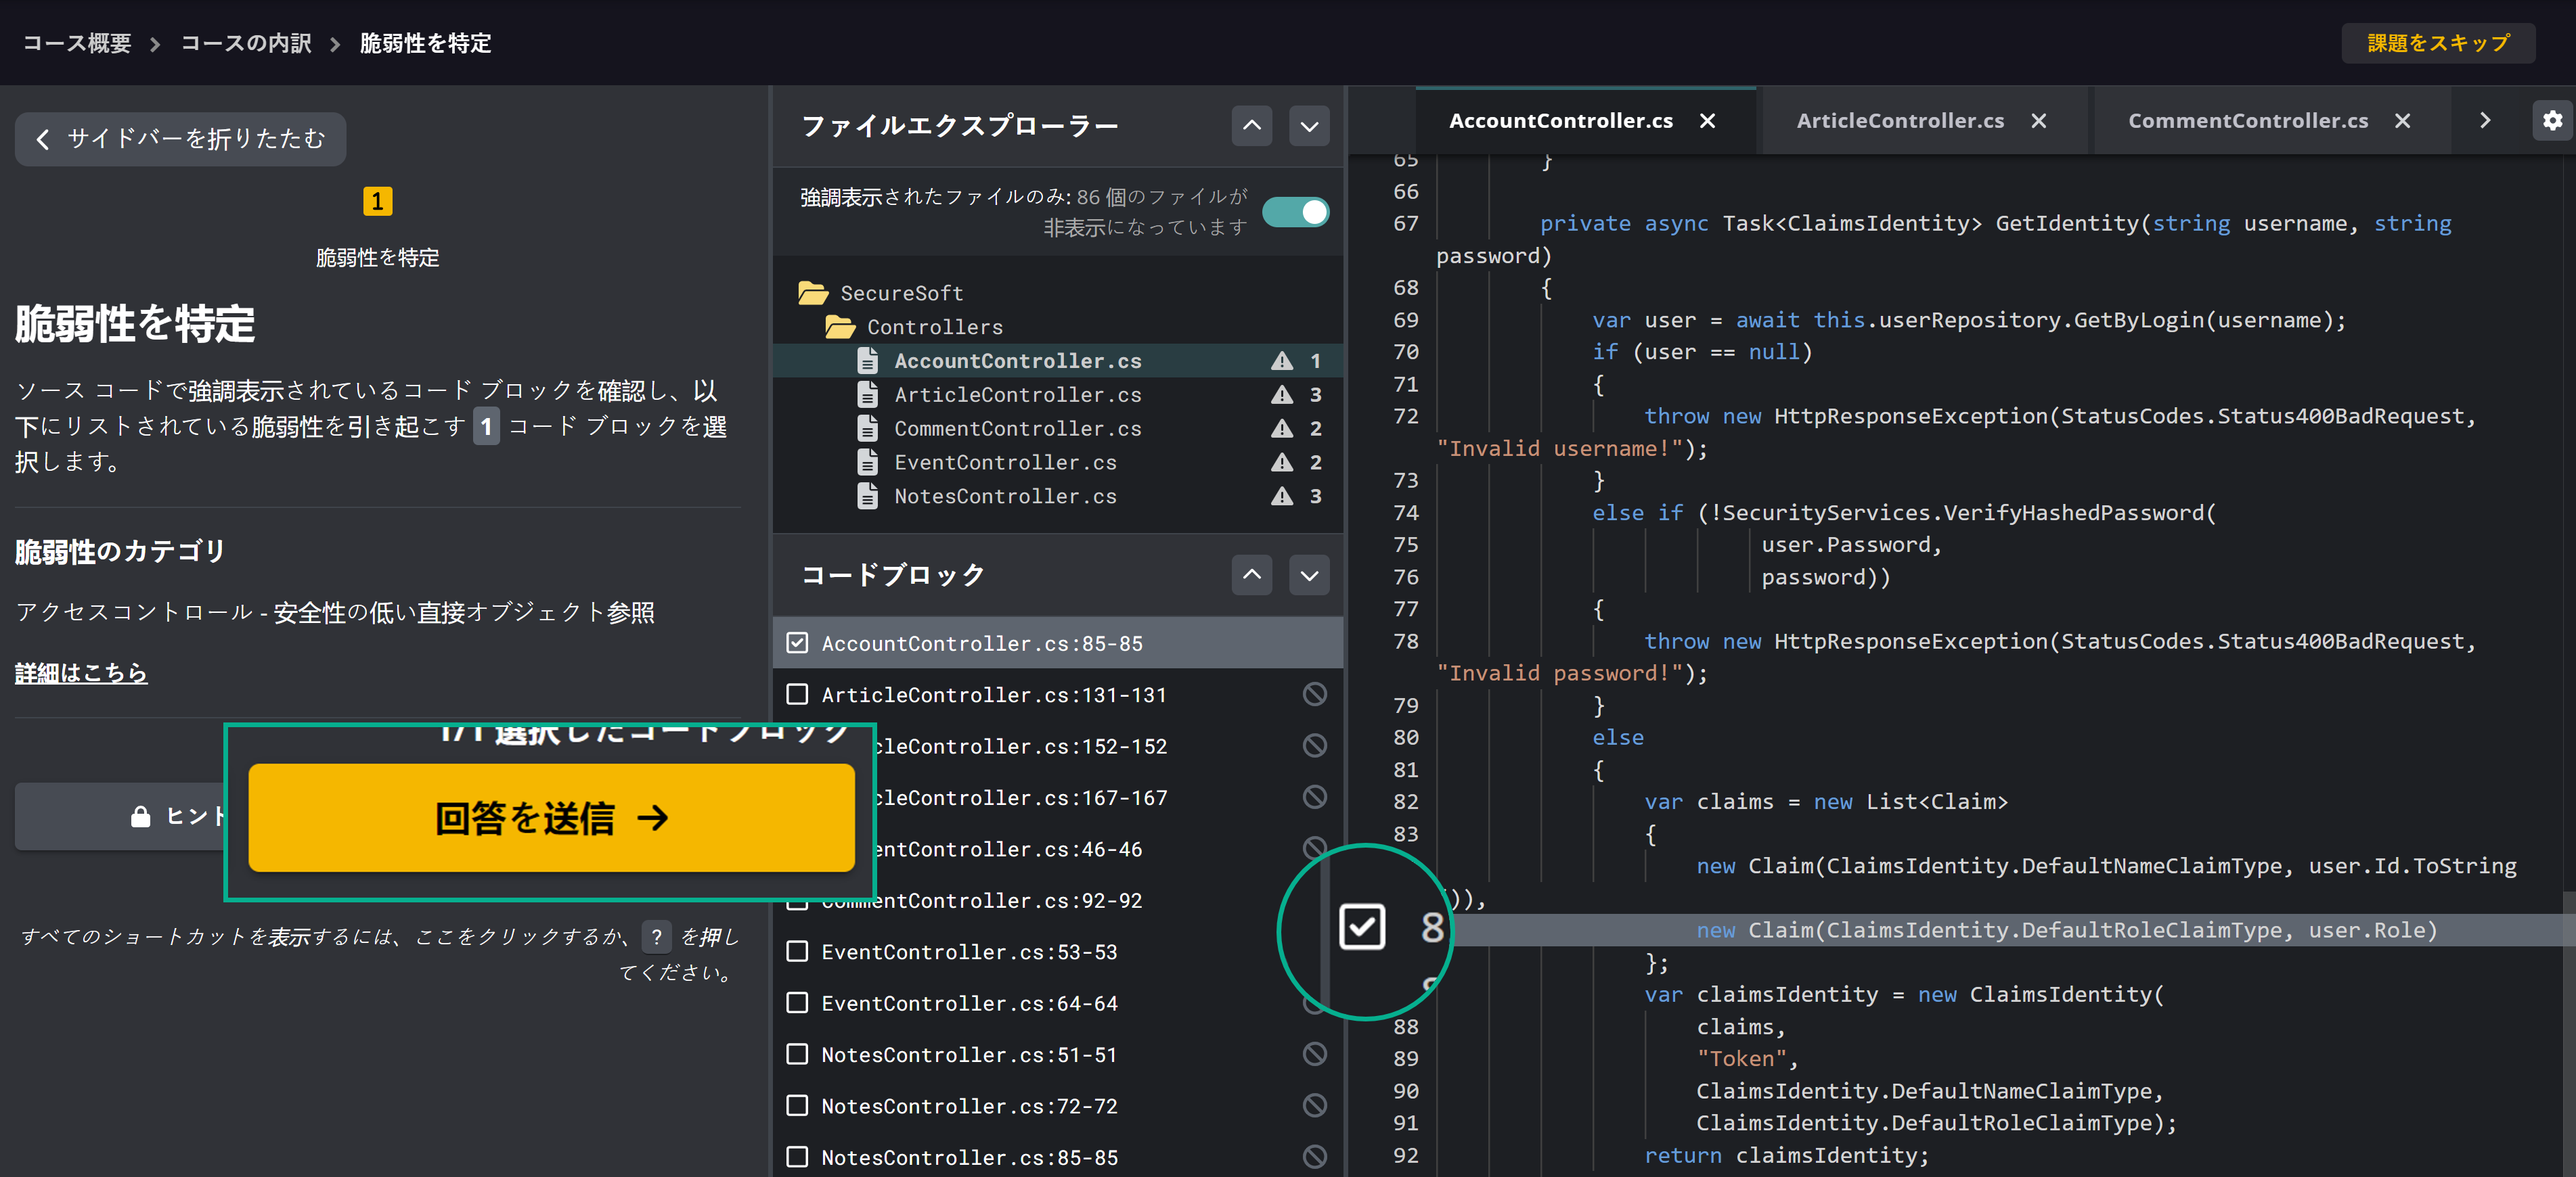This screenshot has width=2576, height=1177.
Task: Collapse file explorer with up chevron
Action: coord(1252,126)
